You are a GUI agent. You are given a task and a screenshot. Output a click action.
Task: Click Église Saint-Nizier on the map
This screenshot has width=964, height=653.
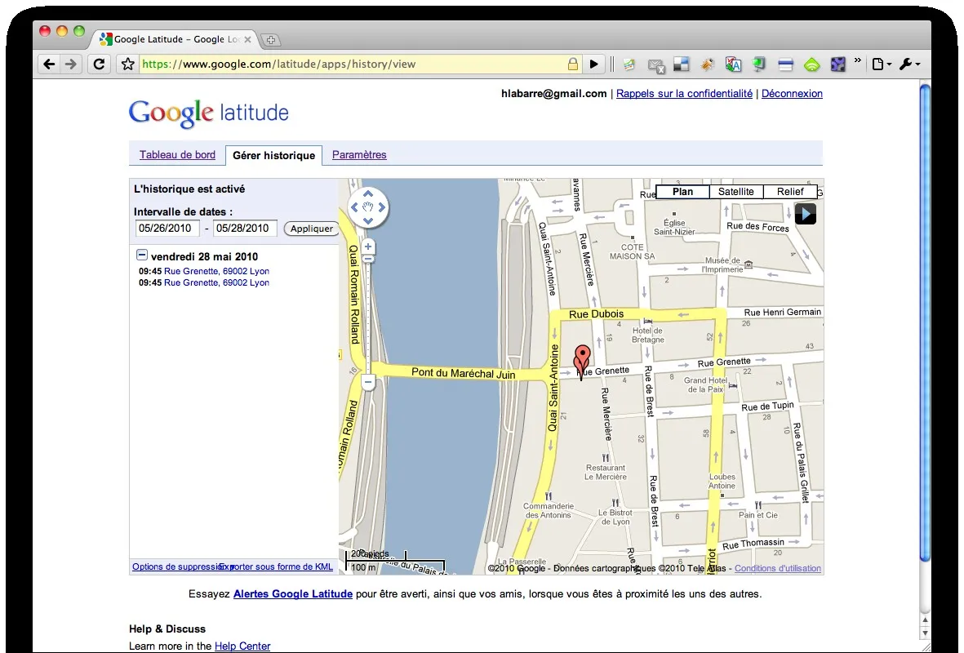click(x=674, y=227)
